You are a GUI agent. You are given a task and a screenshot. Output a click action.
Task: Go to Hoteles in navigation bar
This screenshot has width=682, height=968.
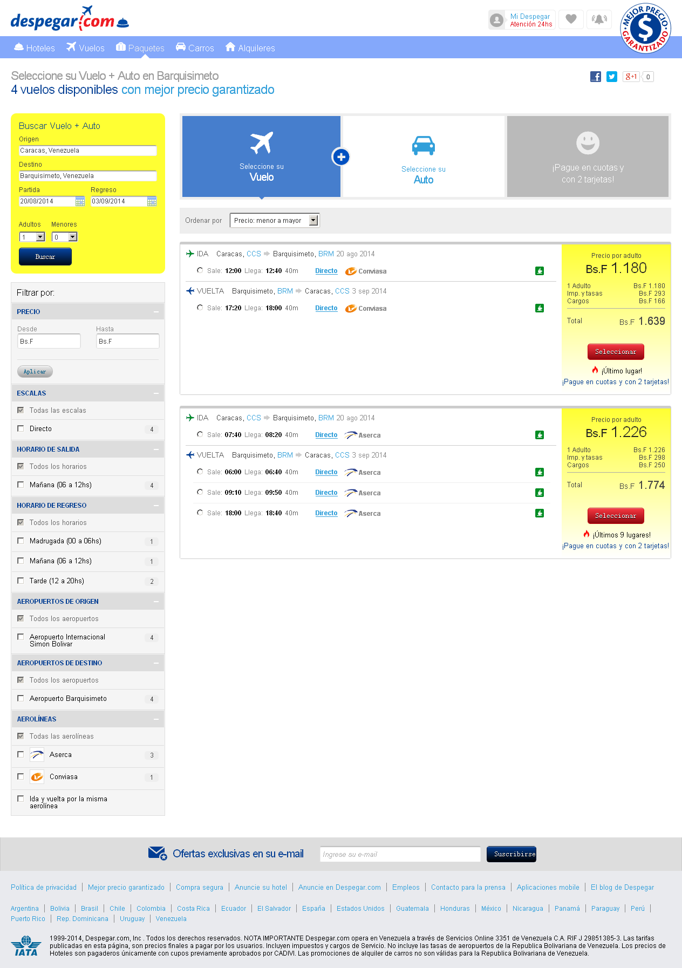coord(35,47)
